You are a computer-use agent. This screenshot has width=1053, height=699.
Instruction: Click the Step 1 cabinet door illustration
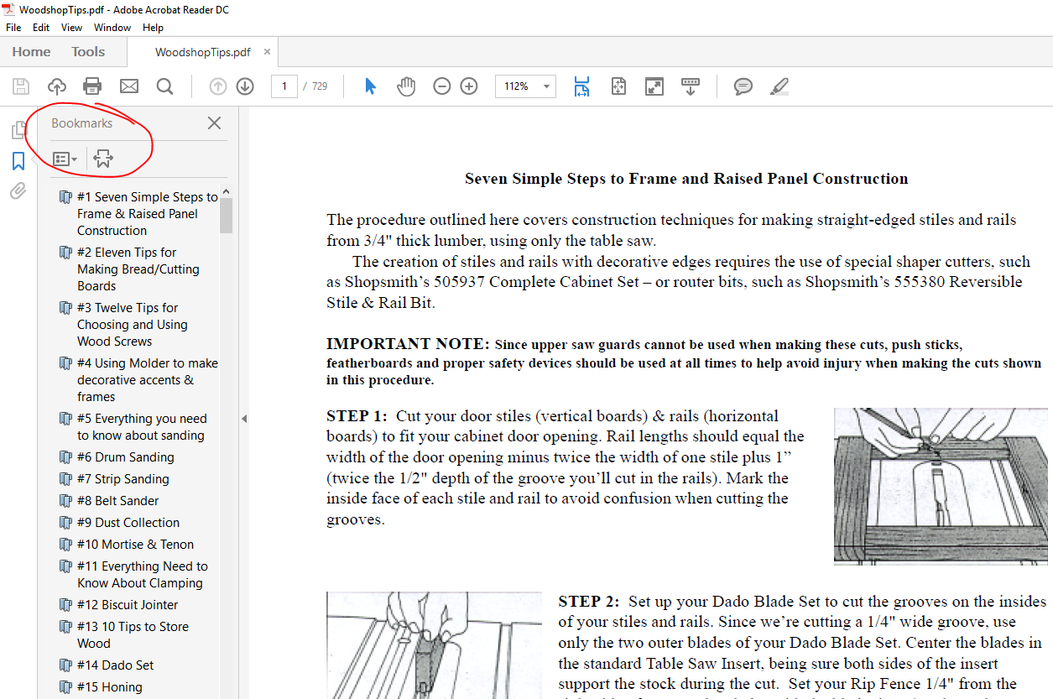tap(941, 486)
